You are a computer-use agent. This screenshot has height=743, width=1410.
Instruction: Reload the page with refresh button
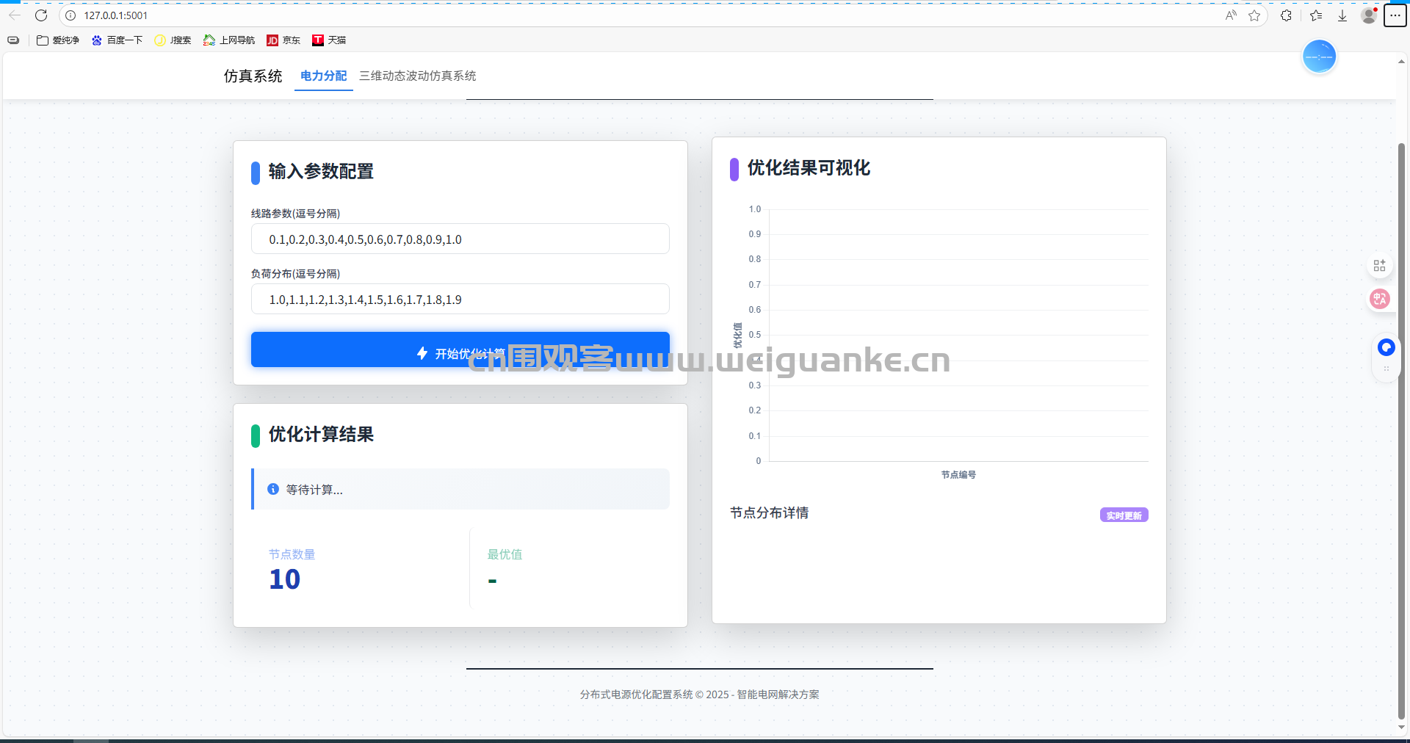coord(41,15)
